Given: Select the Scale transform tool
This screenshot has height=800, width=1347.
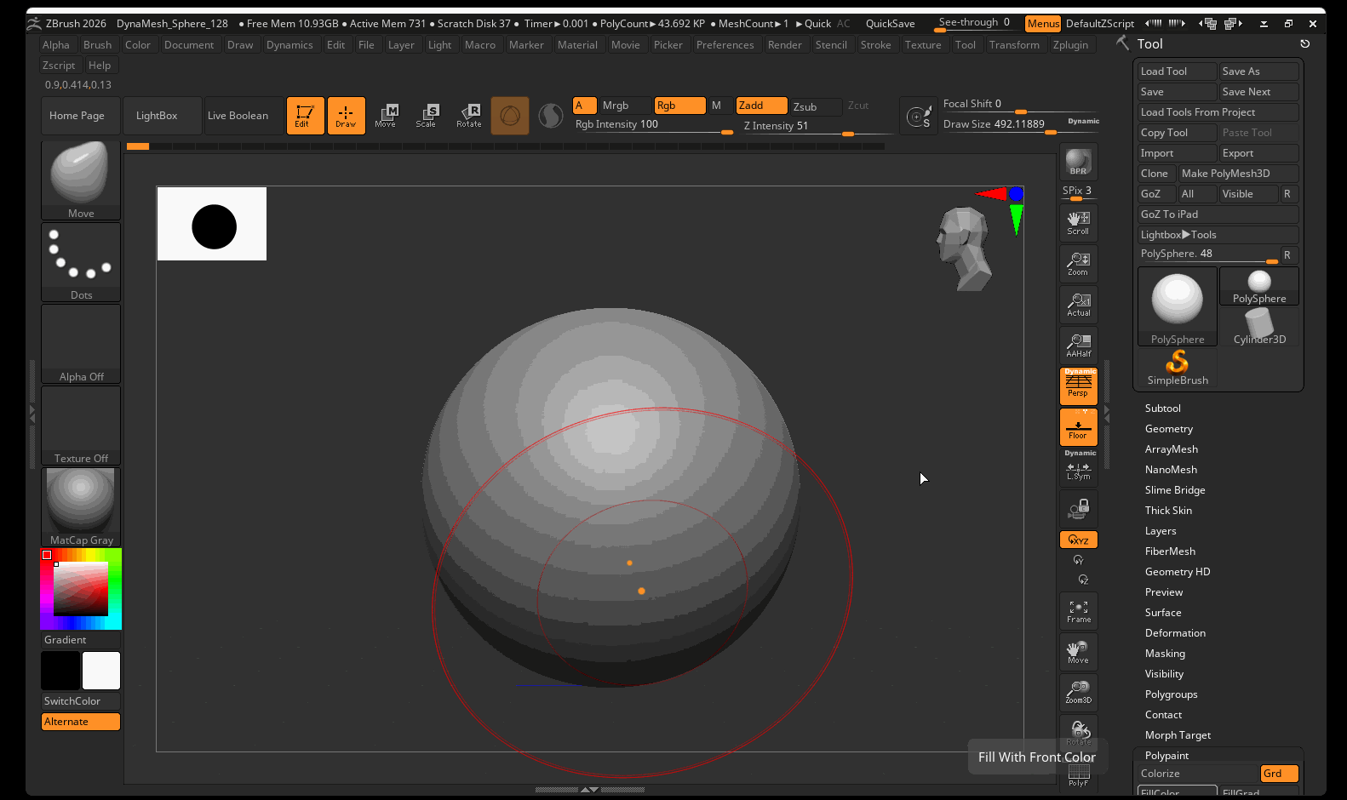Looking at the screenshot, I should pos(426,116).
